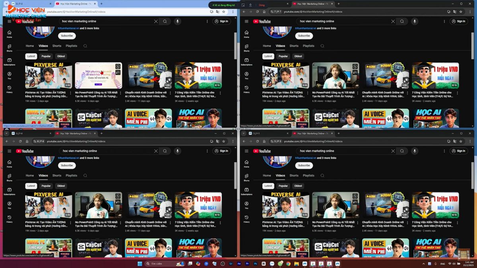
Task: Bookmark the page with star icon in top-right window
Action: click(461, 12)
